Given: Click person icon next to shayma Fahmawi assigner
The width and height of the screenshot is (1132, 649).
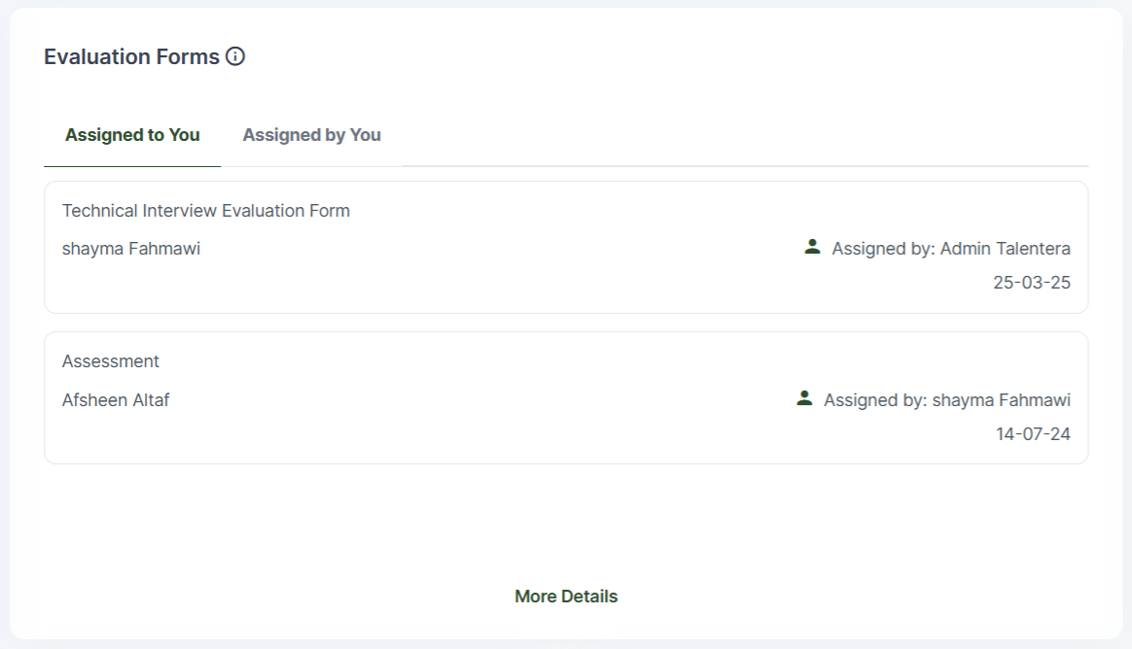Looking at the screenshot, I should (x=804, y=398).
